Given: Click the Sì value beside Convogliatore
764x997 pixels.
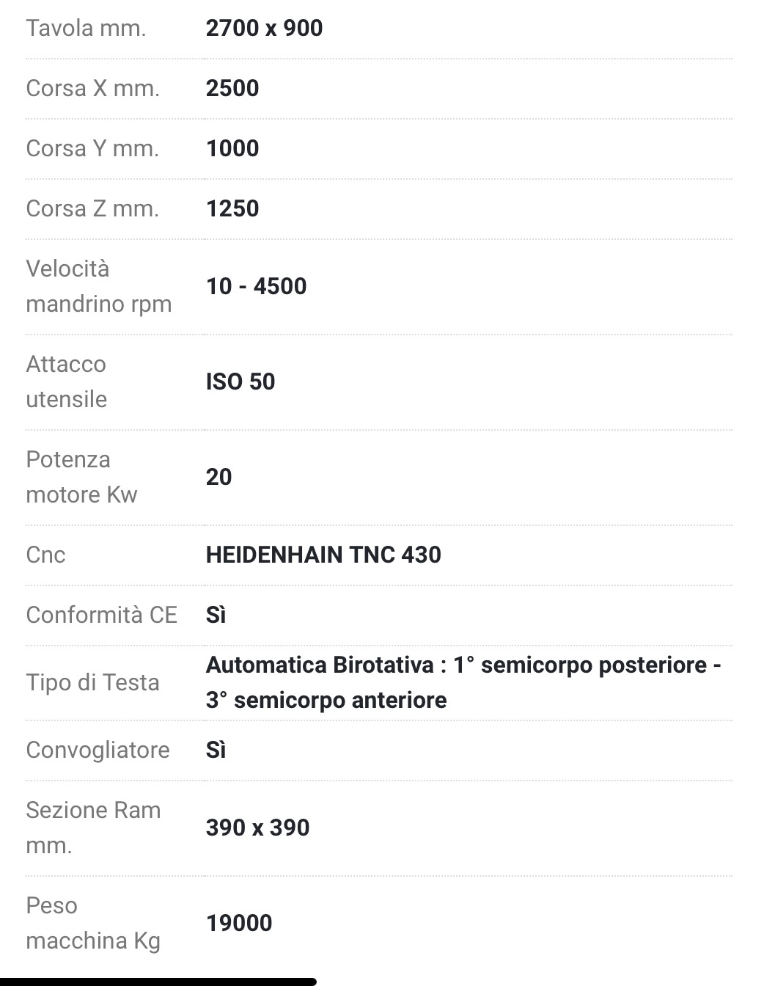Looking at the screenshot, I should pos(216,750).
